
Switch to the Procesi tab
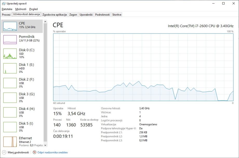click(x=6, y=15)
